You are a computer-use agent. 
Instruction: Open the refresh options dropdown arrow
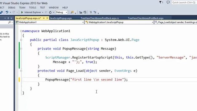[54, 12]
